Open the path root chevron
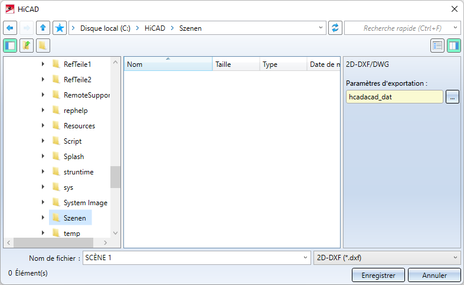The height and width of the screenshot is (285, 464). coord(73,28)
